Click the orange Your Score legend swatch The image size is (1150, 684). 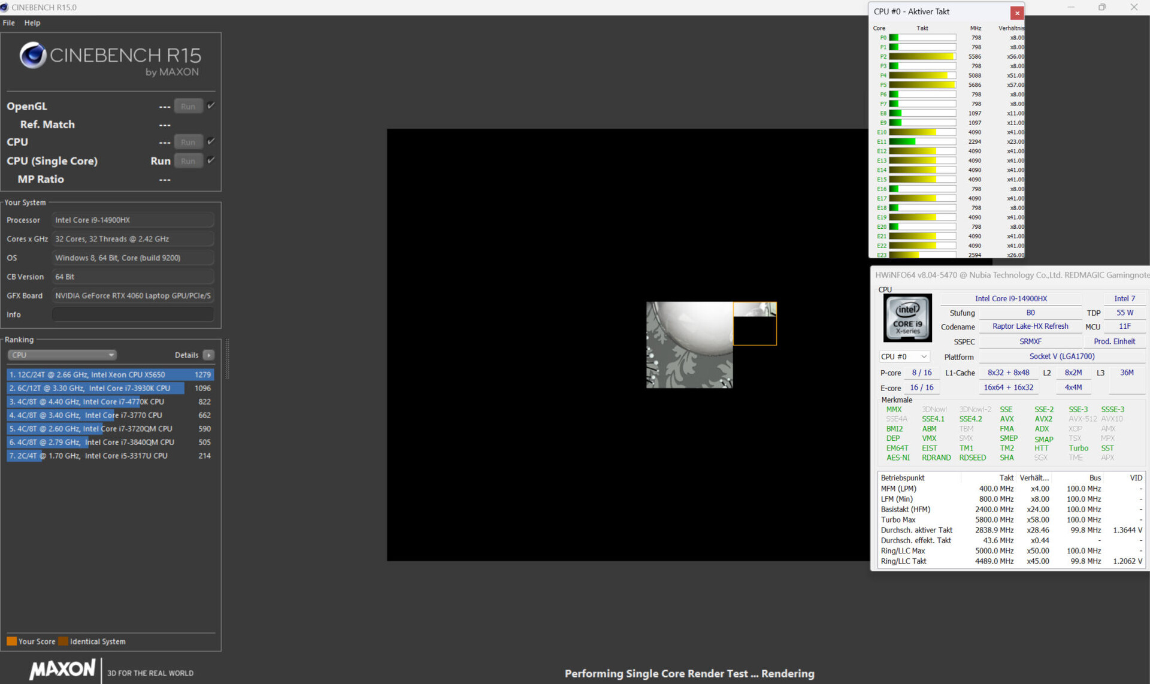click(x=11, y=641)
